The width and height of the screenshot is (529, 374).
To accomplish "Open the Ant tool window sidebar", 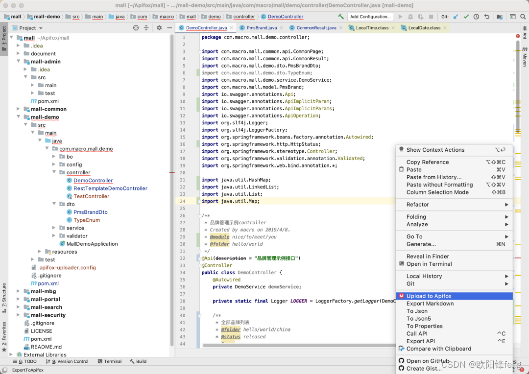I will coord(525,32).
